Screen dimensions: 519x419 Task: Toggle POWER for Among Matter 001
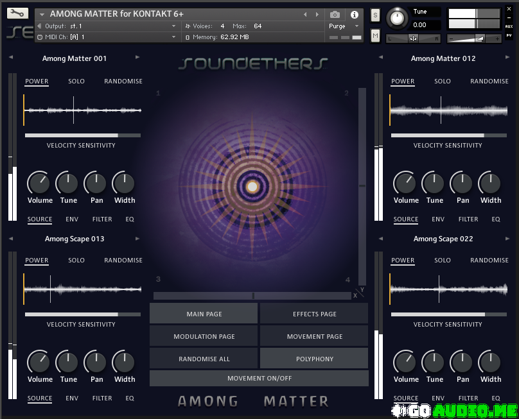pos(37,81)
